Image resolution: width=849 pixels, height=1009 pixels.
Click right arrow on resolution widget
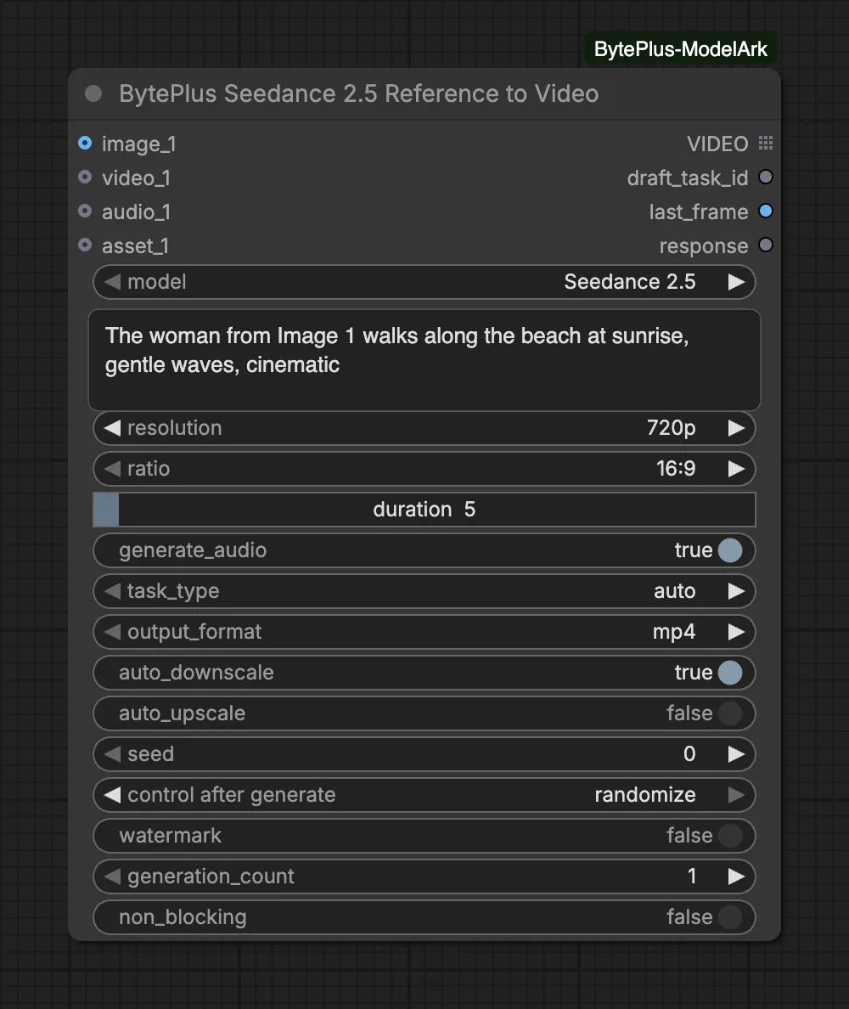click(736, 428)
